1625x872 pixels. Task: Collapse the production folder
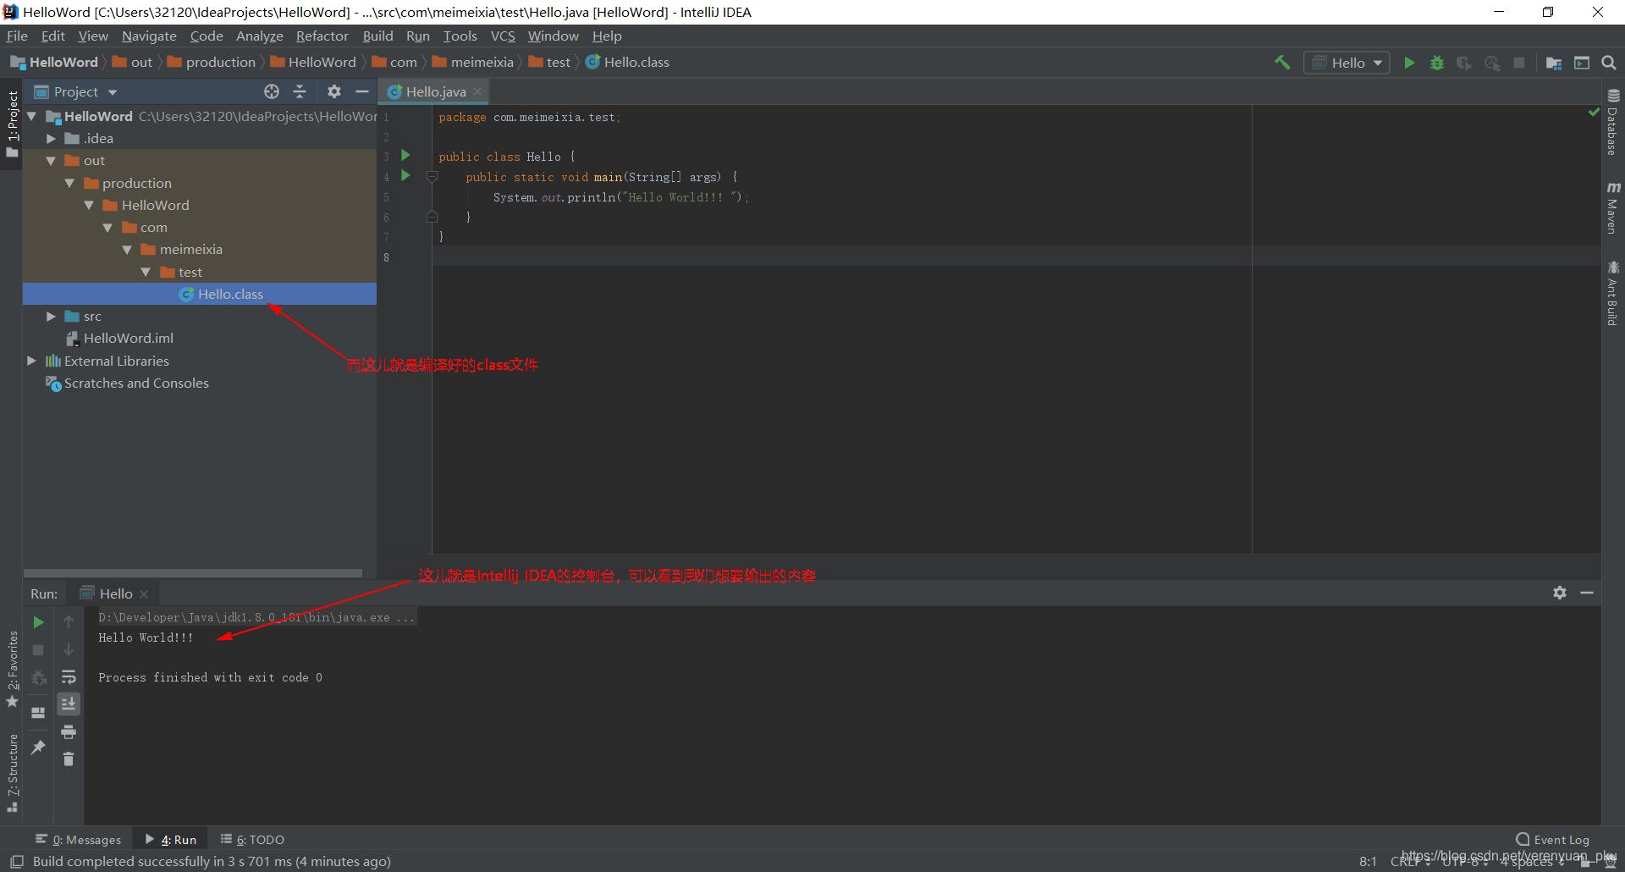click(x=69, y=183)
